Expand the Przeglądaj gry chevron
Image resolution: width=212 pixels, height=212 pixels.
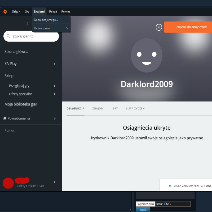point(55,86)
